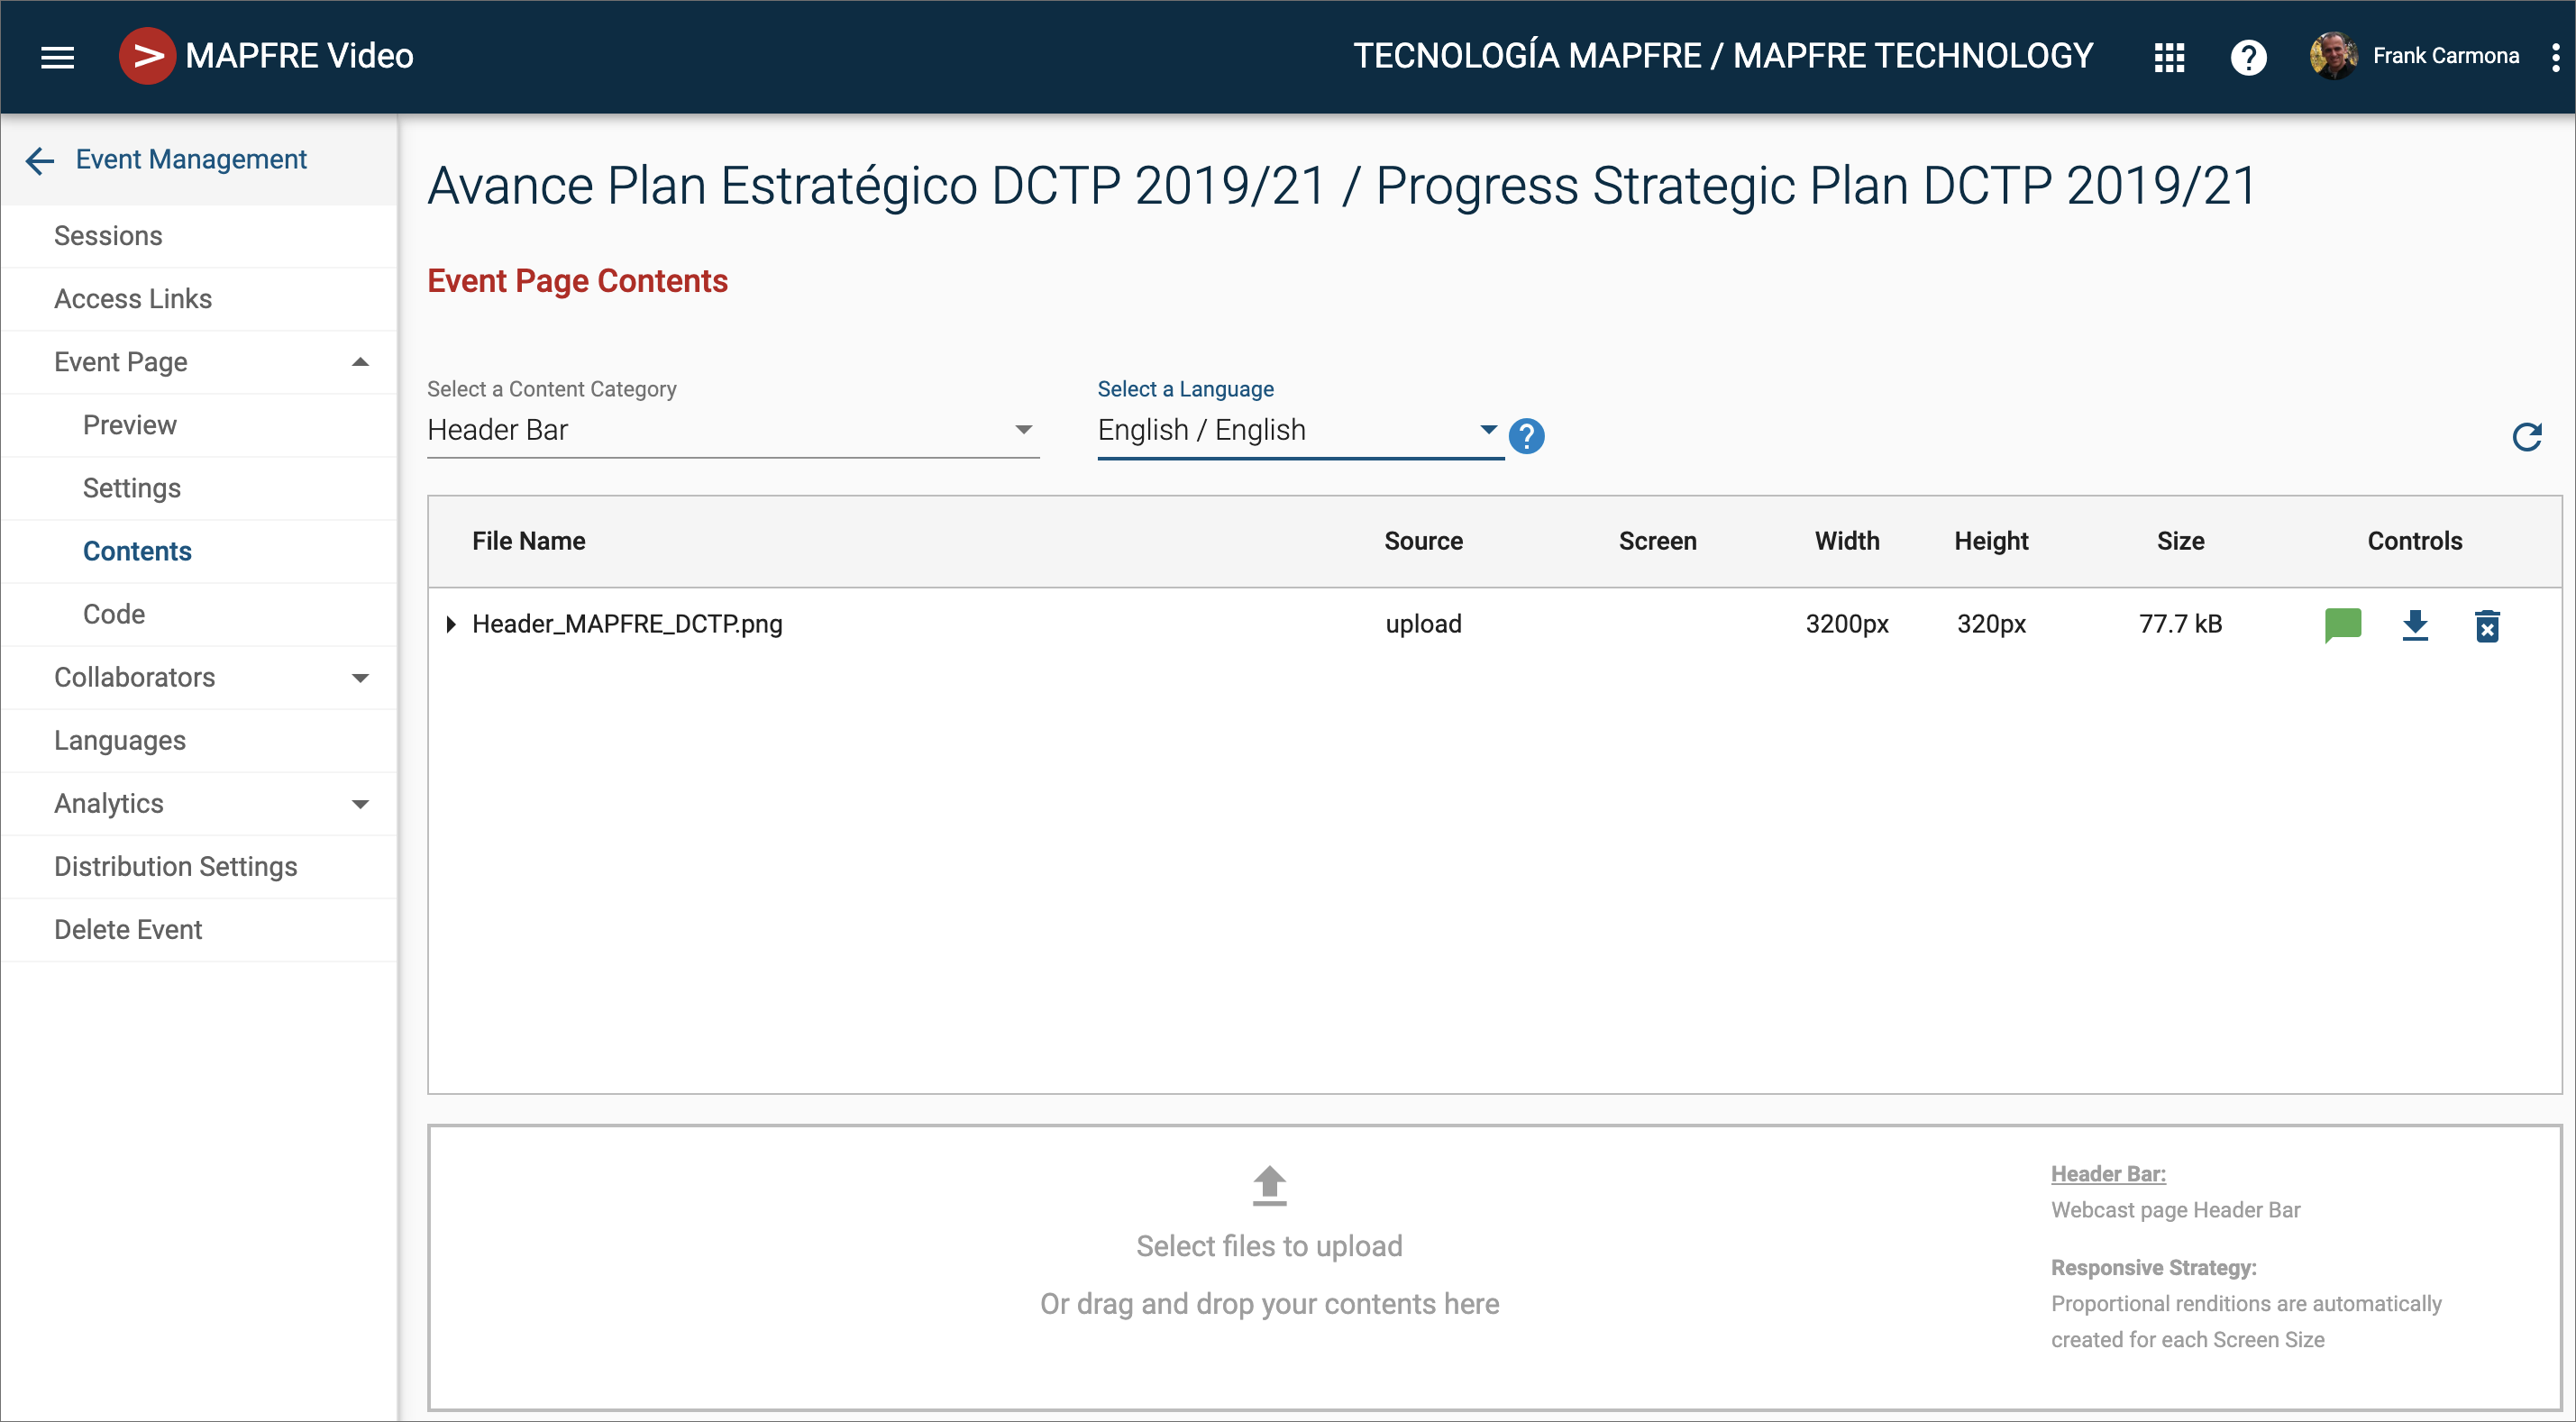Image resolution: width=2576 pixels, height=1422 pixels.
Task: Download the Header_MAPFRE_DCTP.png file
Action: point(2415,625)
